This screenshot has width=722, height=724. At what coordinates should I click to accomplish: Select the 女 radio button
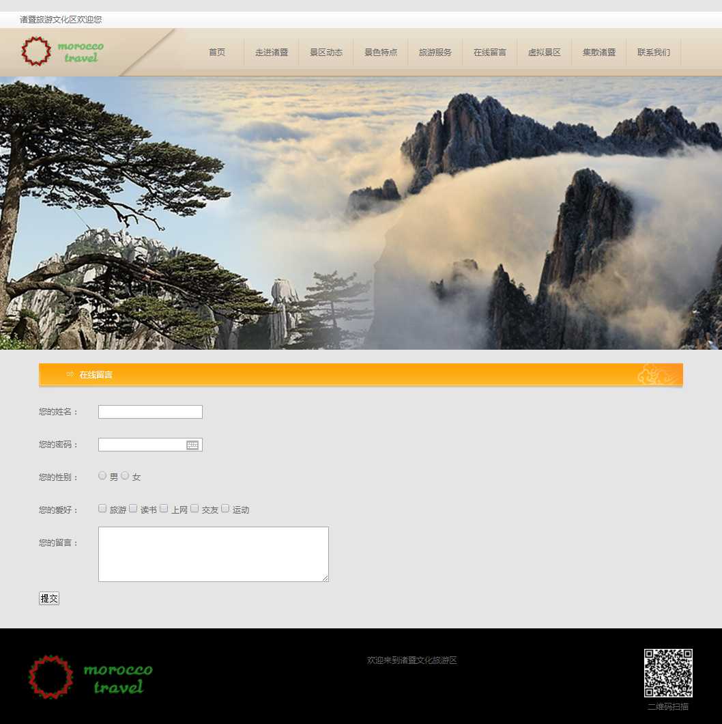[x=125, y=475]
